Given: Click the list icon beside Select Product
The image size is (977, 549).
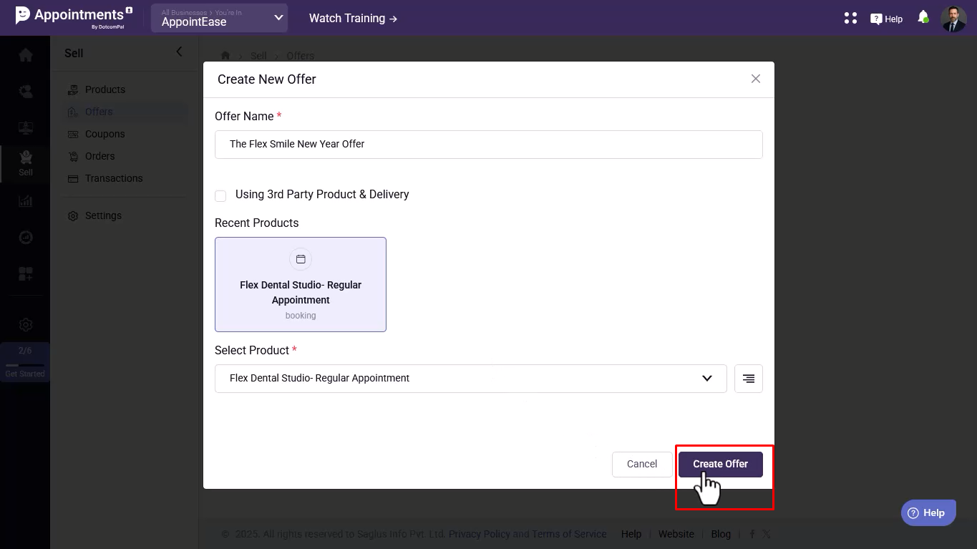Looking at the screenshot, I should (x=748, y=379).
